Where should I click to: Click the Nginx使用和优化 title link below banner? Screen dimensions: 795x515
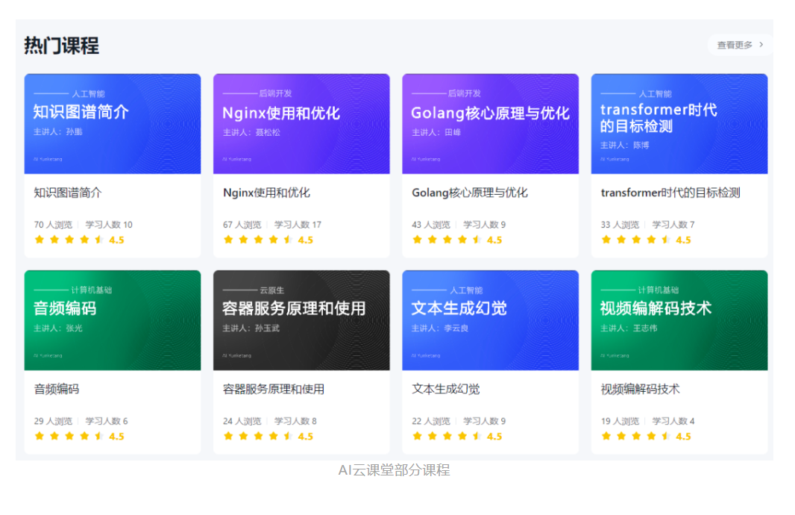click(266, 193)
